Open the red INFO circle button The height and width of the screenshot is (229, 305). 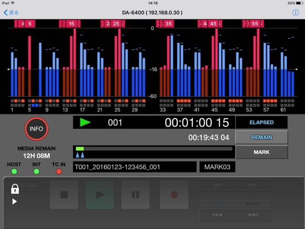point(36,129)
